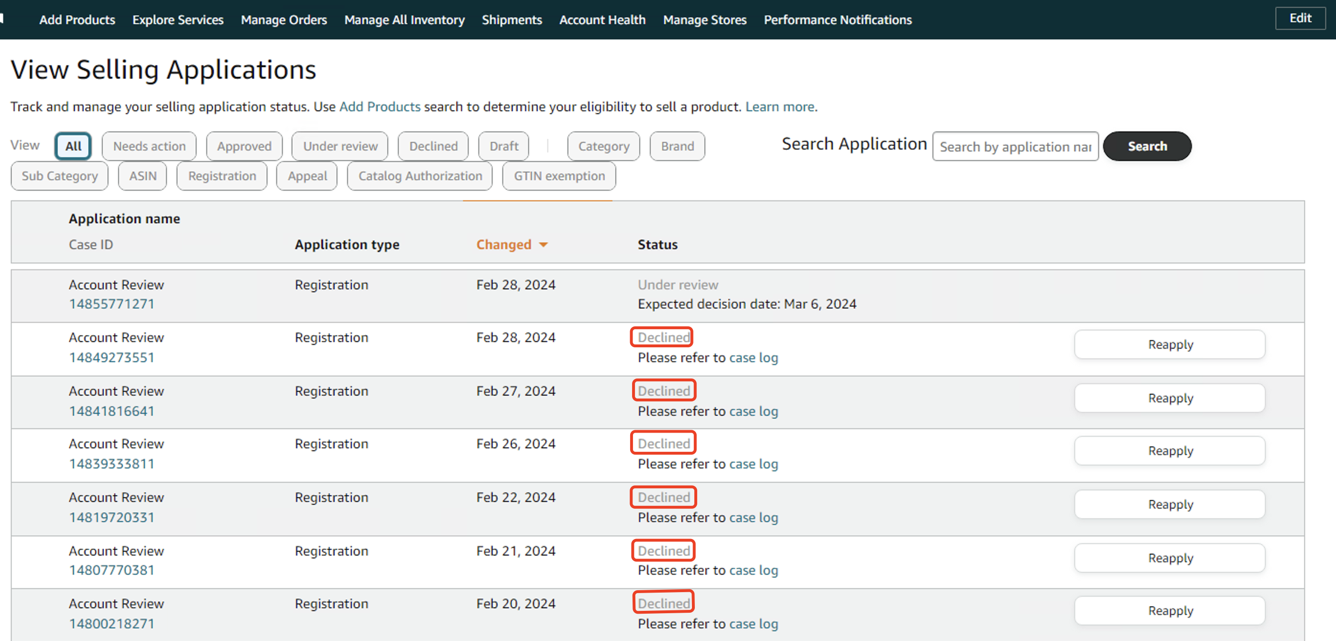This screenshot has width=1336, height=641.
Task: Open Performance Notifications
Action: tap(838, 20)
